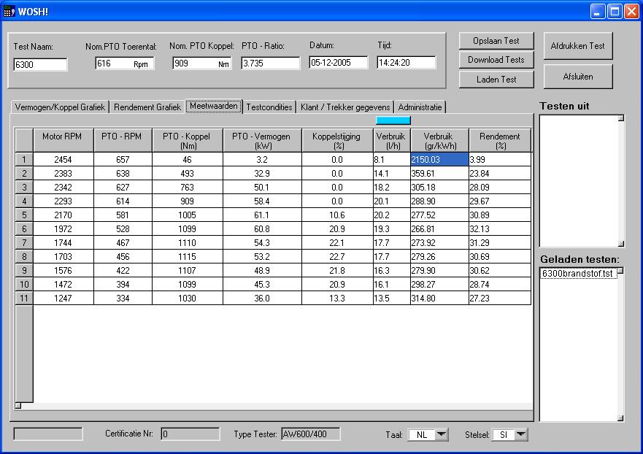The height and width of the screenshot is (454, 643).
Task: Select 6300brandstof.tst in Geladen testen list
Action: [578, 274]
